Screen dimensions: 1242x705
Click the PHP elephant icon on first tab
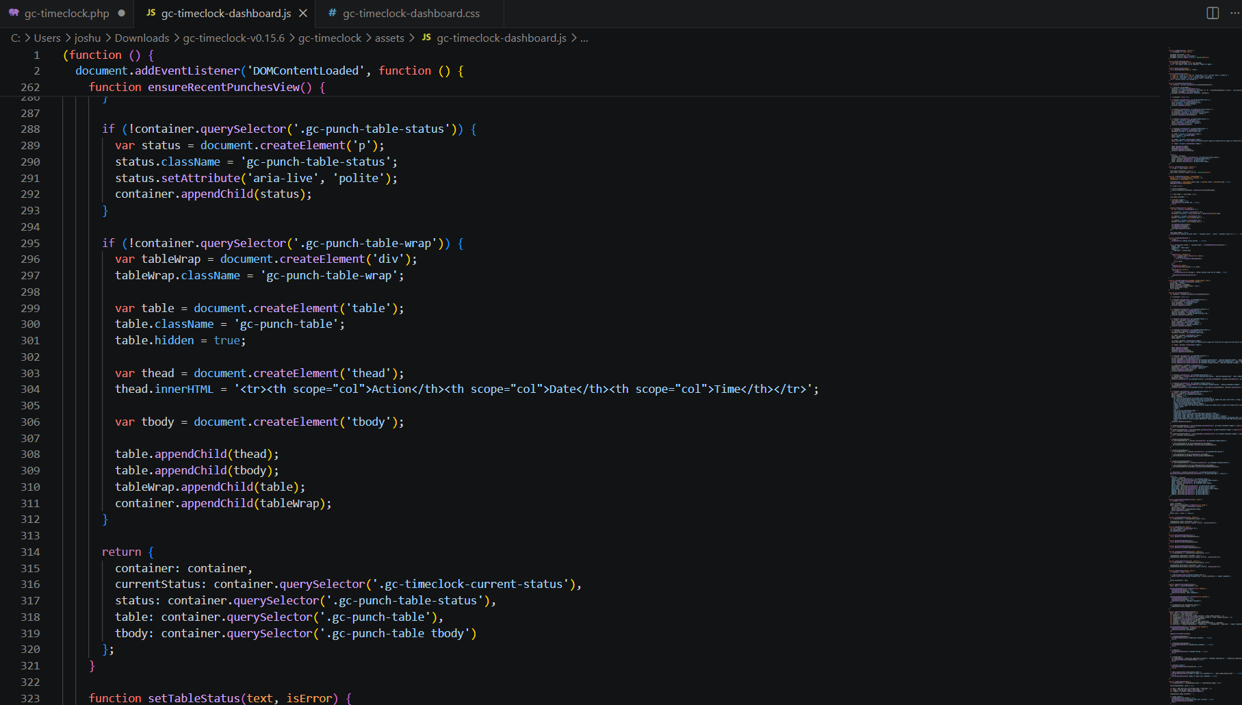(14, 13)
